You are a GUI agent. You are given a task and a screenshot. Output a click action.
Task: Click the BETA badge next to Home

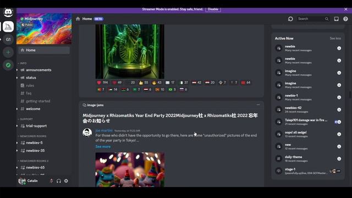[98, 19]
